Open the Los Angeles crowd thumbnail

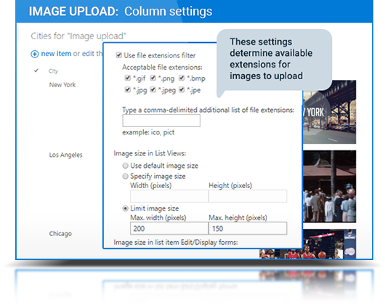point(329,187)
